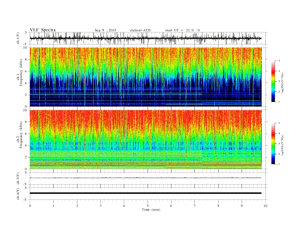Click the "-4" tick on ch.2 color bar
Image resolution: width=299 pixels, height=231 pixels.
[x=279, y=133]
